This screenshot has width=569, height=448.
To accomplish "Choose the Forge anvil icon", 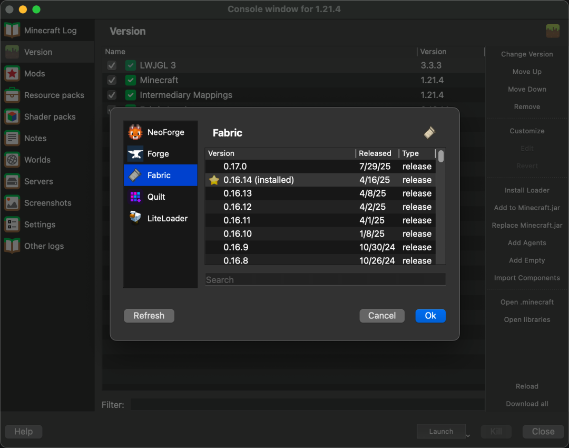I will (135, 154).
